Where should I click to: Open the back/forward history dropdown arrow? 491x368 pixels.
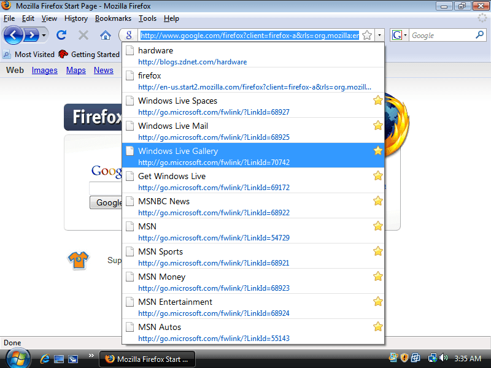tap(44, 35)
